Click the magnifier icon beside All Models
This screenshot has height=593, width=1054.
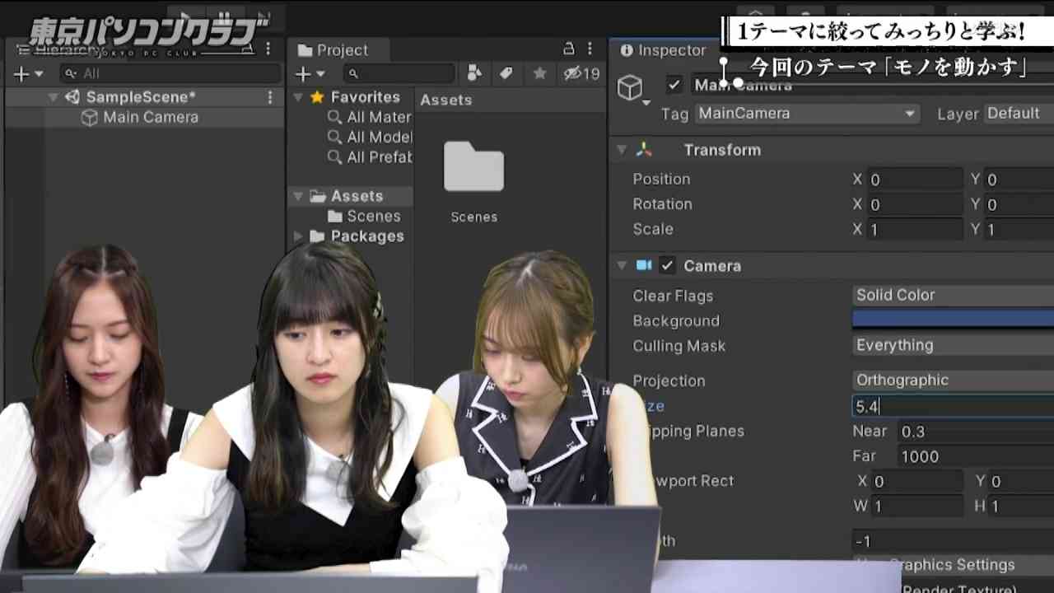click(x=334, y=137)
